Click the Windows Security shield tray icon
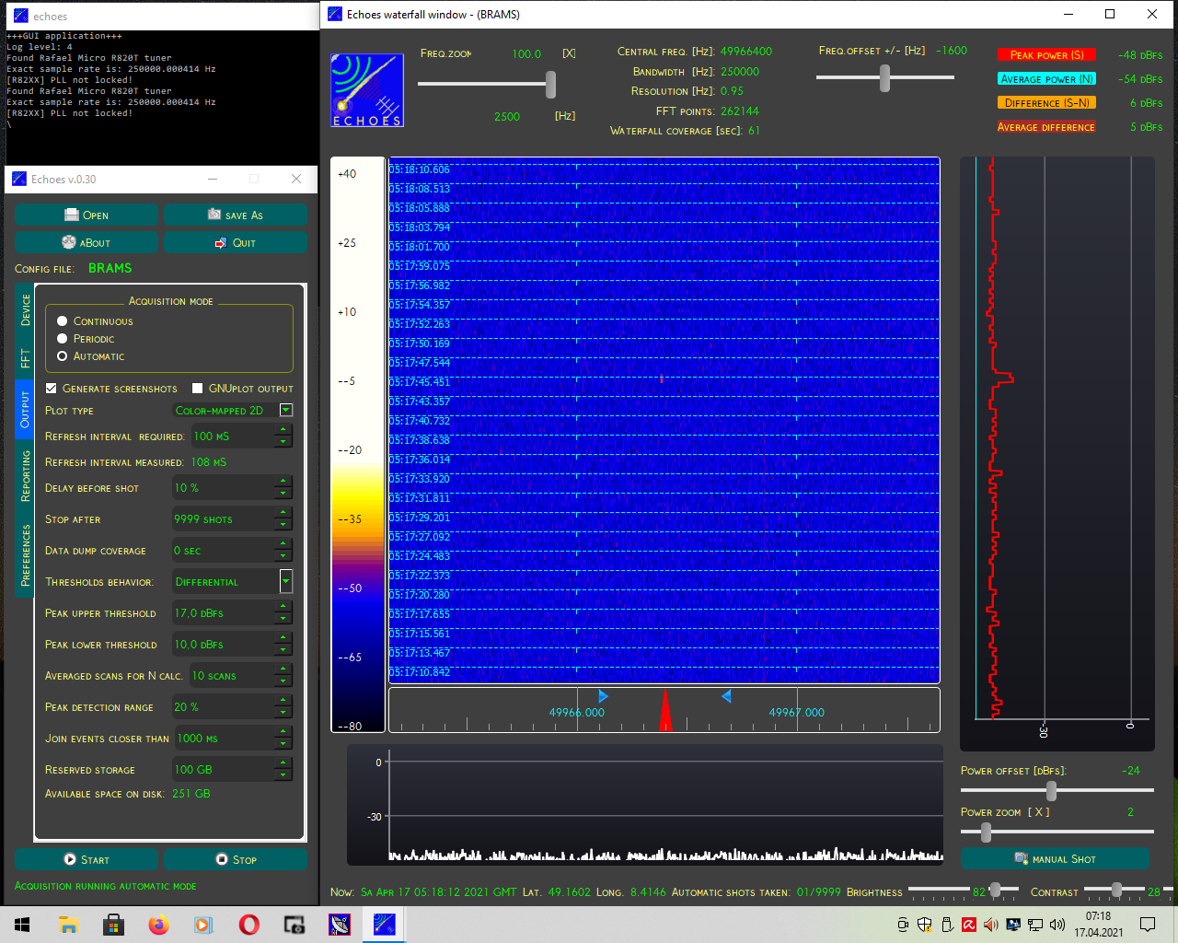This screenshot has height=943, width=1178. tap(924, 925)
